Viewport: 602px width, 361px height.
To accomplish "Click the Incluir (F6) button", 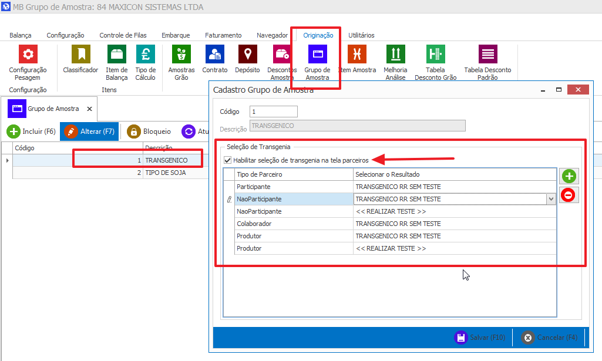I will click(x=31, y=131).
